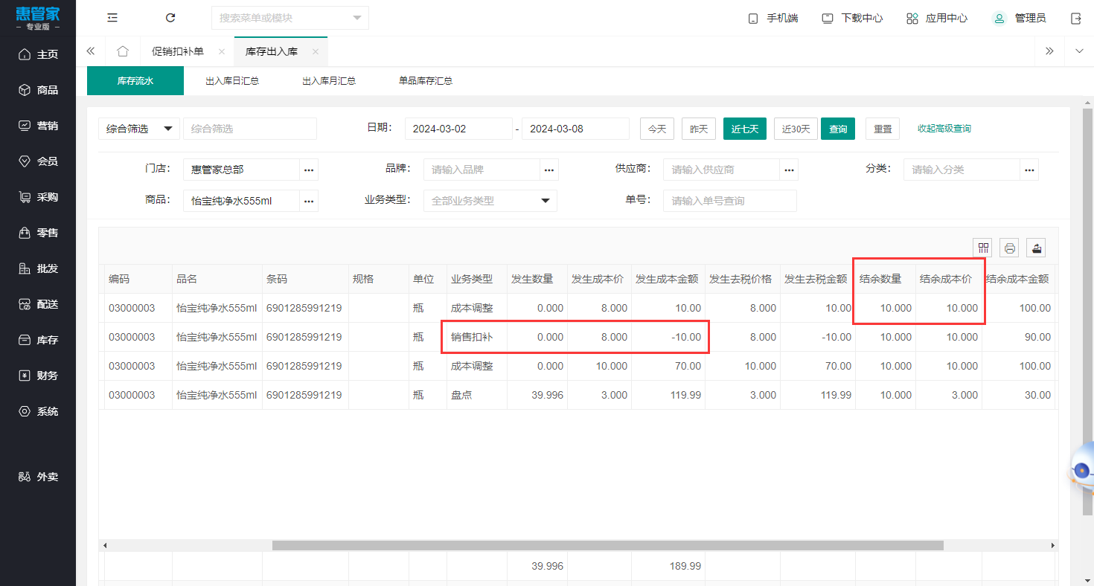Click 收起高级查询 link
This screenshot has height=586, width=1094.
point(944,129)
